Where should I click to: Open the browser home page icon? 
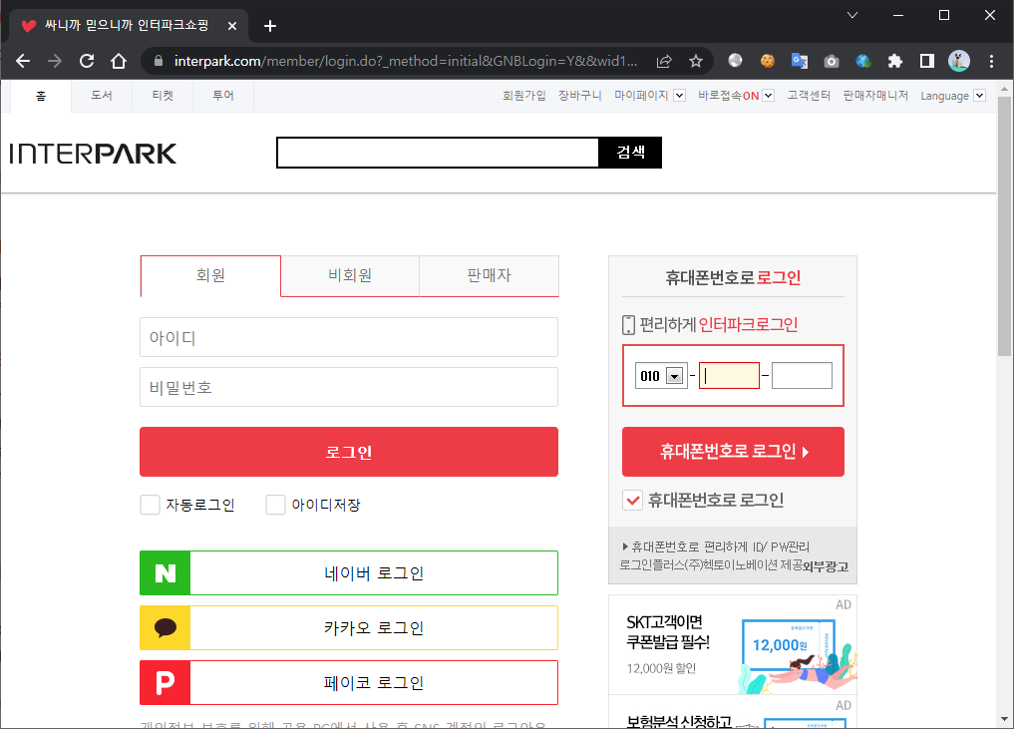119,61
